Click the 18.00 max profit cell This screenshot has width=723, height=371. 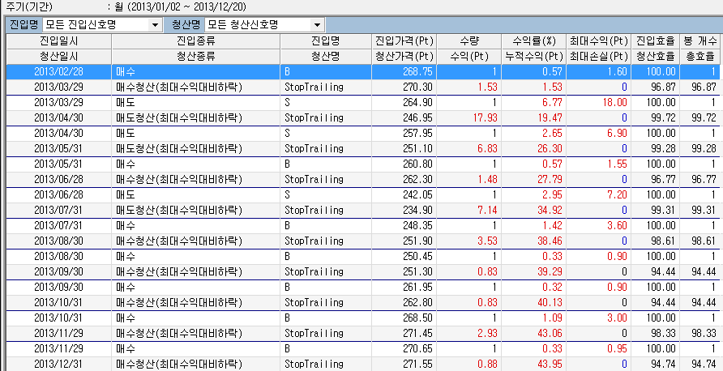pos(598,102)
